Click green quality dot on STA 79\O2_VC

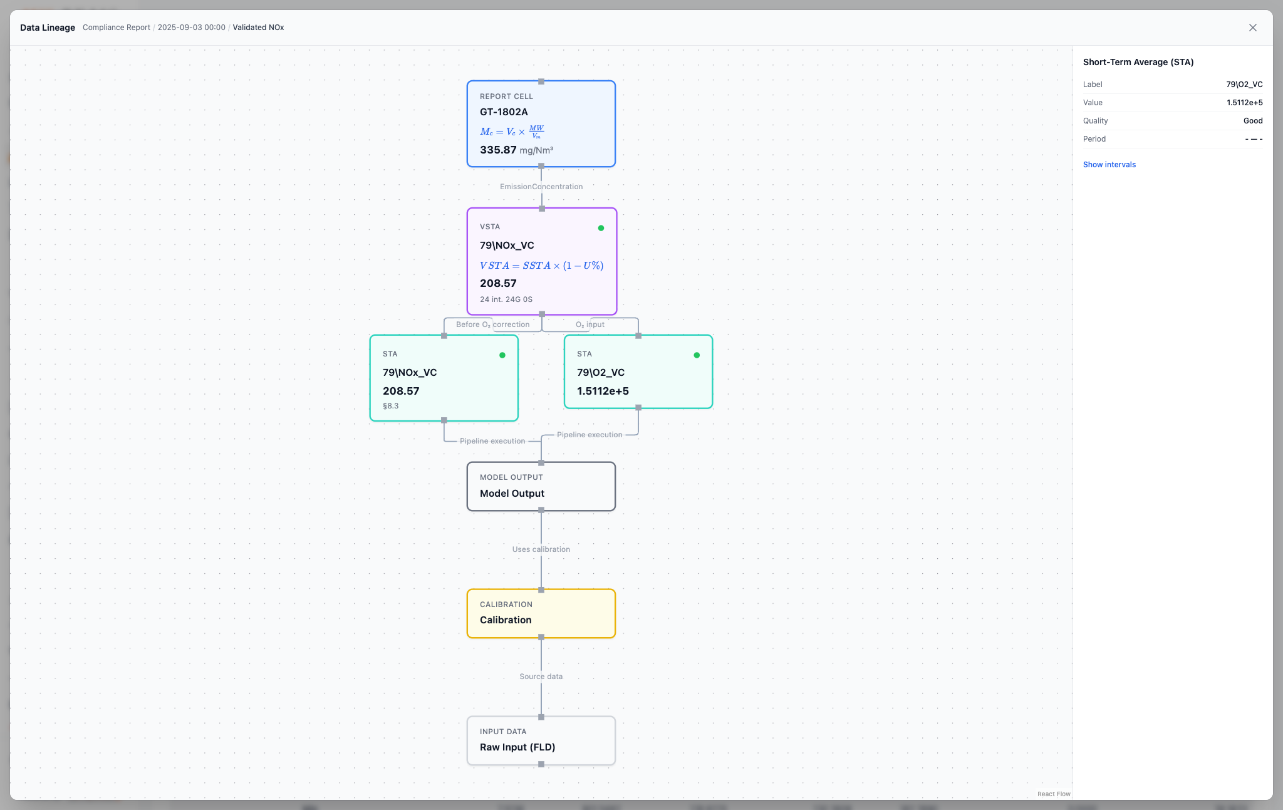click(697, 355)
